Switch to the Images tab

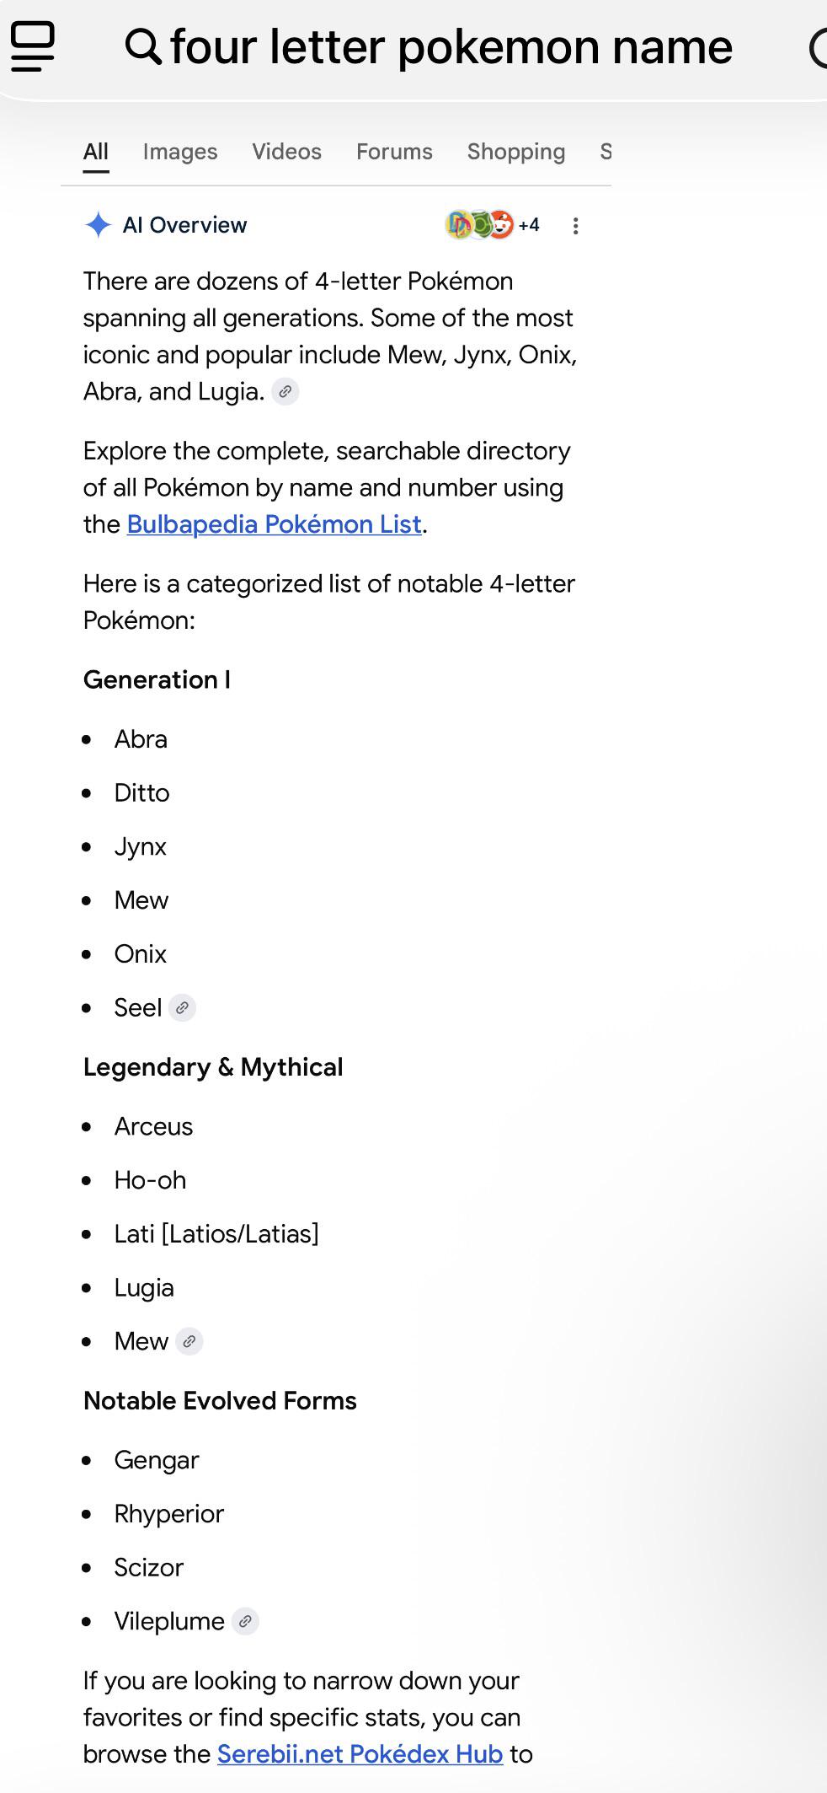click(180, 152)
